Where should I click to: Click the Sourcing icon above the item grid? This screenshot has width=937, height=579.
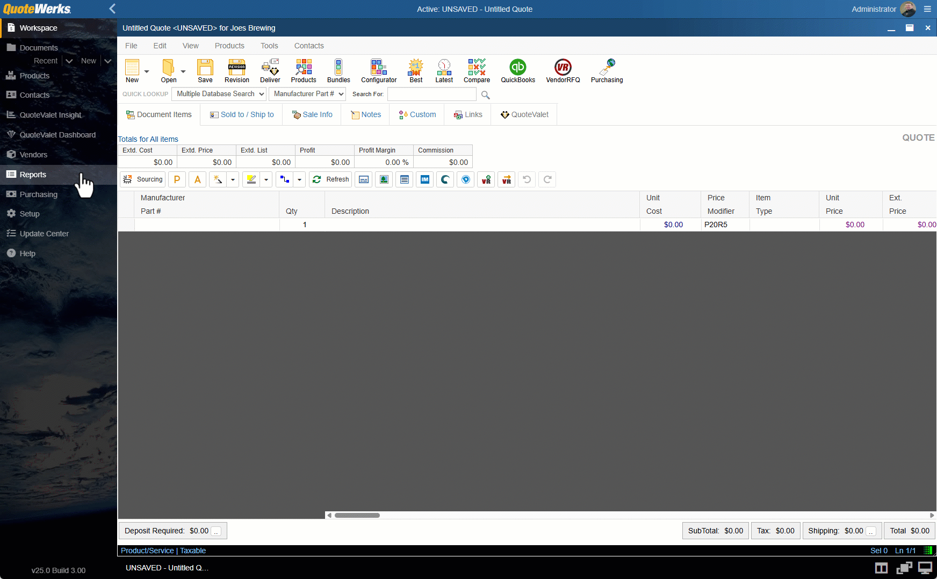pyautogui.click(x=142, y=179)
